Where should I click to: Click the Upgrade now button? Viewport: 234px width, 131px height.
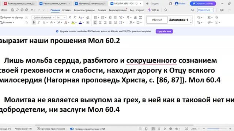coord(164,31)
